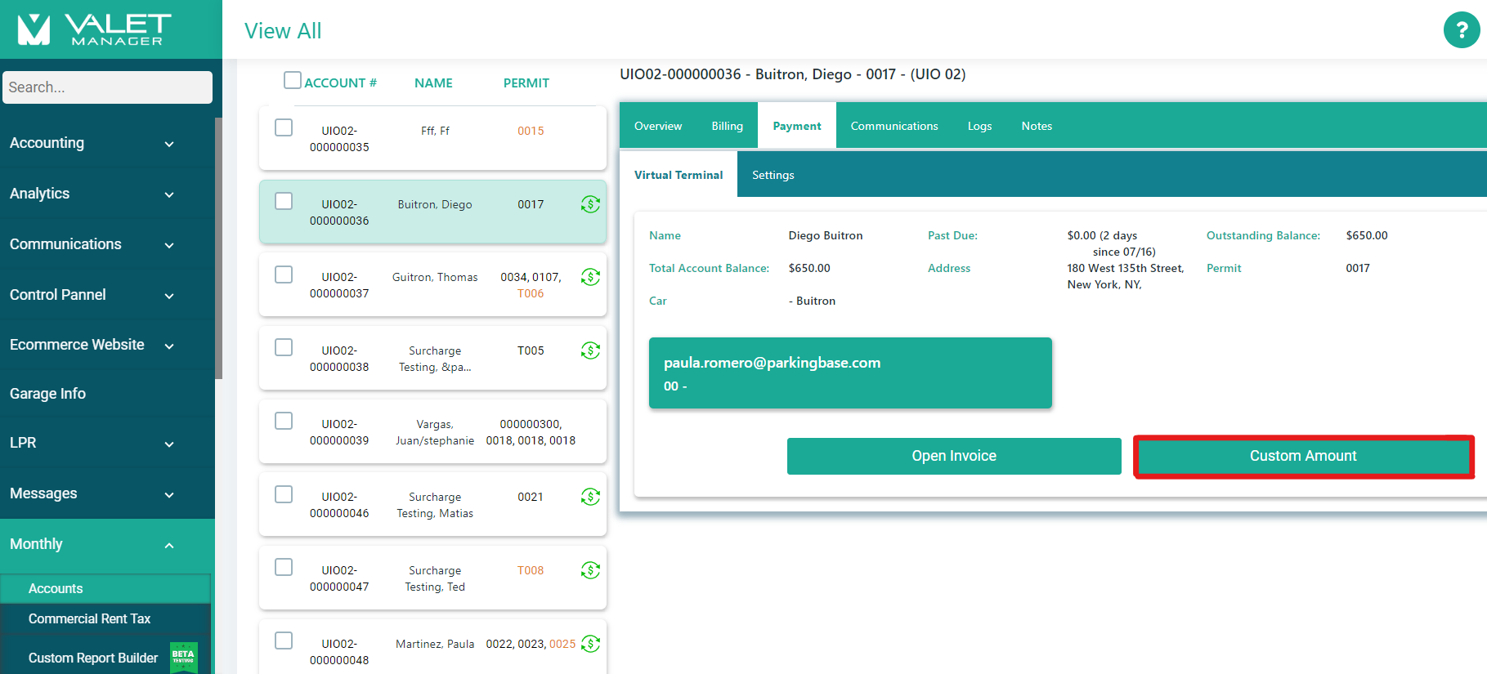Click the payment icon on Surcharge Testing, Matias row
The width and height of the screenshot is (1487, 674).
[x=590, y=497]
